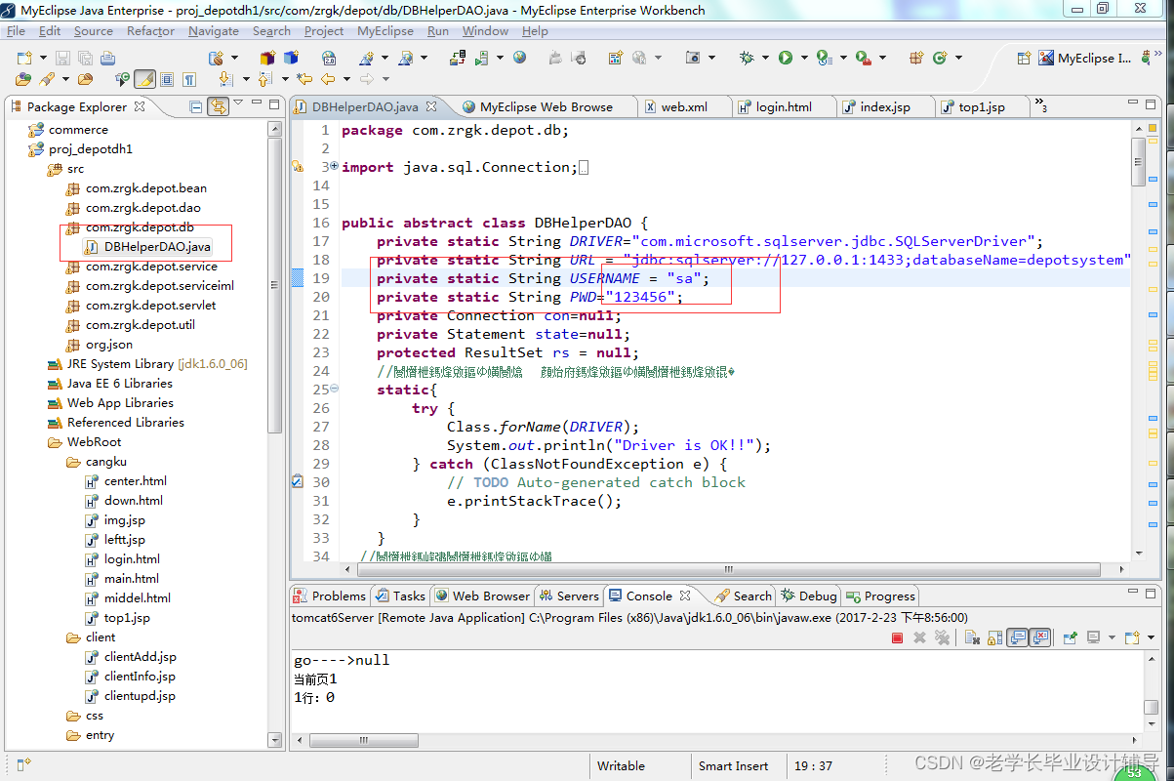This screenshot has width=1174, height=781.
Task: Open the Refactor menu
Action: pyautogui.click(x=150, y=30)
